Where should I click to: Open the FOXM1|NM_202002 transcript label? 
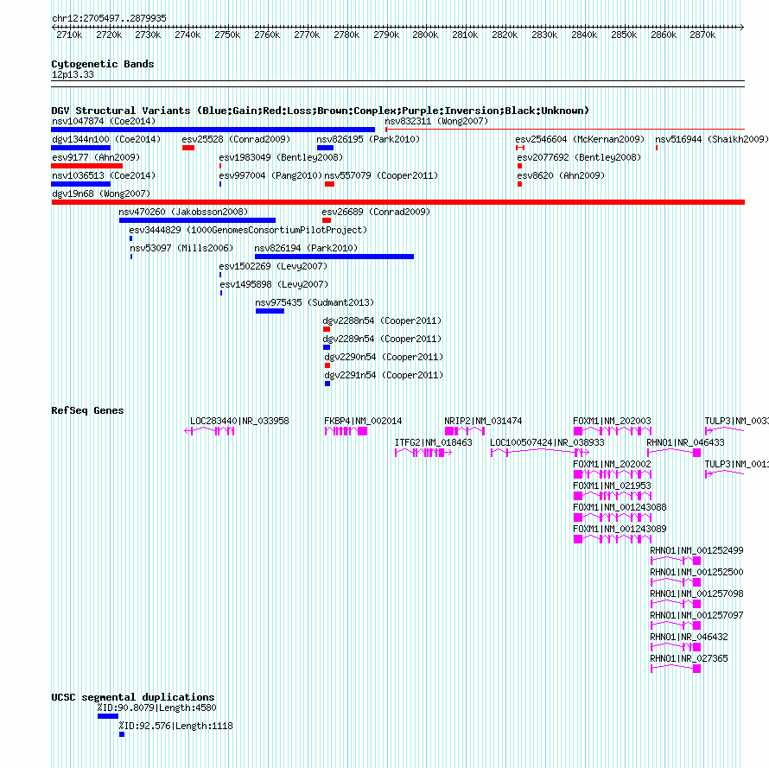coord(612,464)
